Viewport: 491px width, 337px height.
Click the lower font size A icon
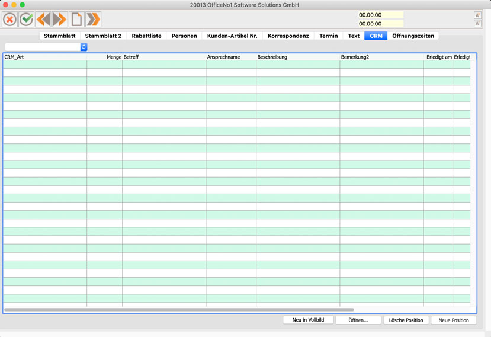tap(477, 24)
